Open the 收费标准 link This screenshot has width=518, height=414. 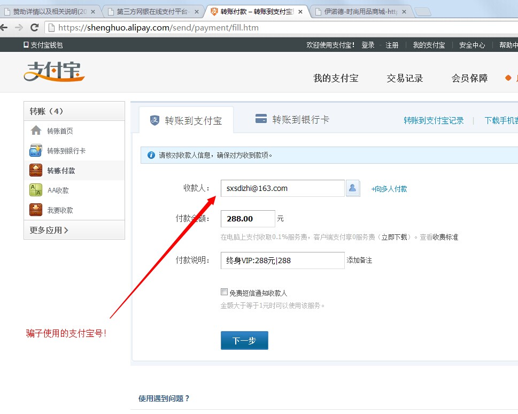(445, 237)
